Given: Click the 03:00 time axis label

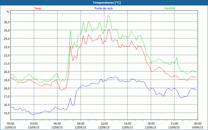Looking at the screenshot, I should pos(34,124).
